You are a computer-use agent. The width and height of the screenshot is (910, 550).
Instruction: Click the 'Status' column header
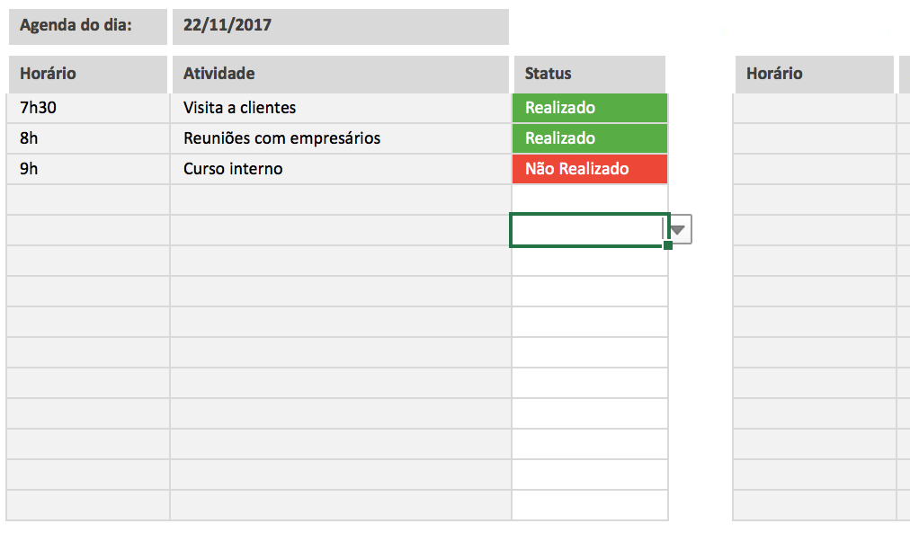(x=589, y=74)
